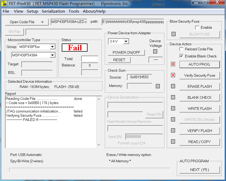
Task: Click the gray indicator beside WRITE FLASH
Action: tap(173, 108)
